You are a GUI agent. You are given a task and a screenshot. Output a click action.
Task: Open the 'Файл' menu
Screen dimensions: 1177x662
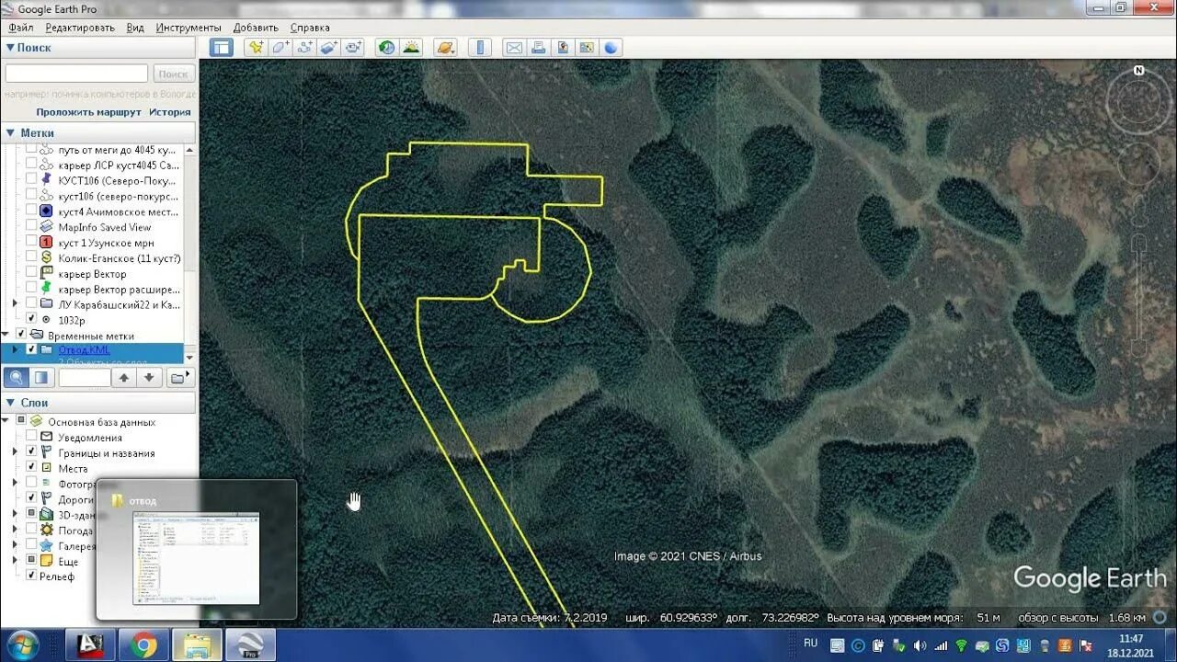point(21,28)
